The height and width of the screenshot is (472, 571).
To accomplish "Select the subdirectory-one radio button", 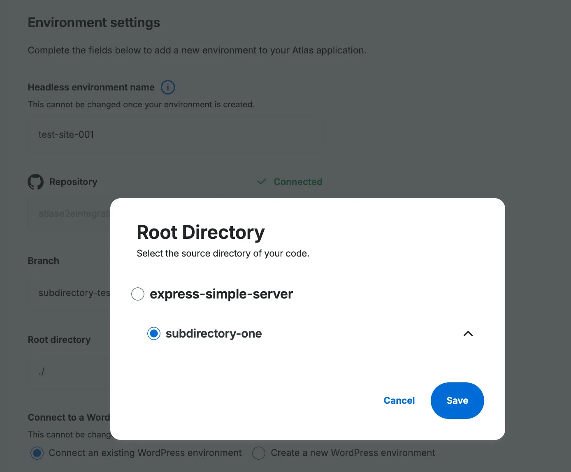I will tap(154, 333).
